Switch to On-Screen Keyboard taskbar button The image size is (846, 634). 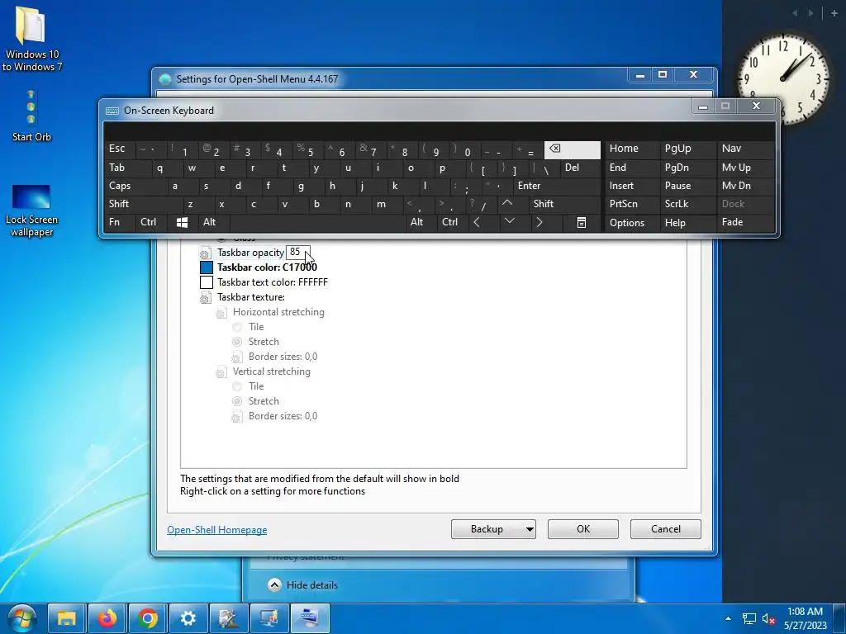coord(310,617)
